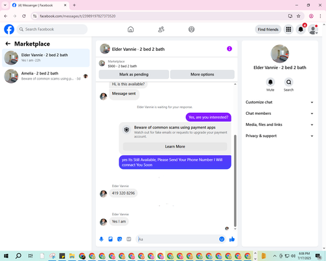Open Amelia - 2 bed 2 bath chat
The image size is (326, 261).
[x=46, y=76]
